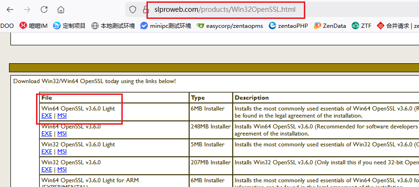Download the Win32 OpenSSL v3.6.0 Light EXE
This screenshot has width=419, height=187.
coord(47,151)
